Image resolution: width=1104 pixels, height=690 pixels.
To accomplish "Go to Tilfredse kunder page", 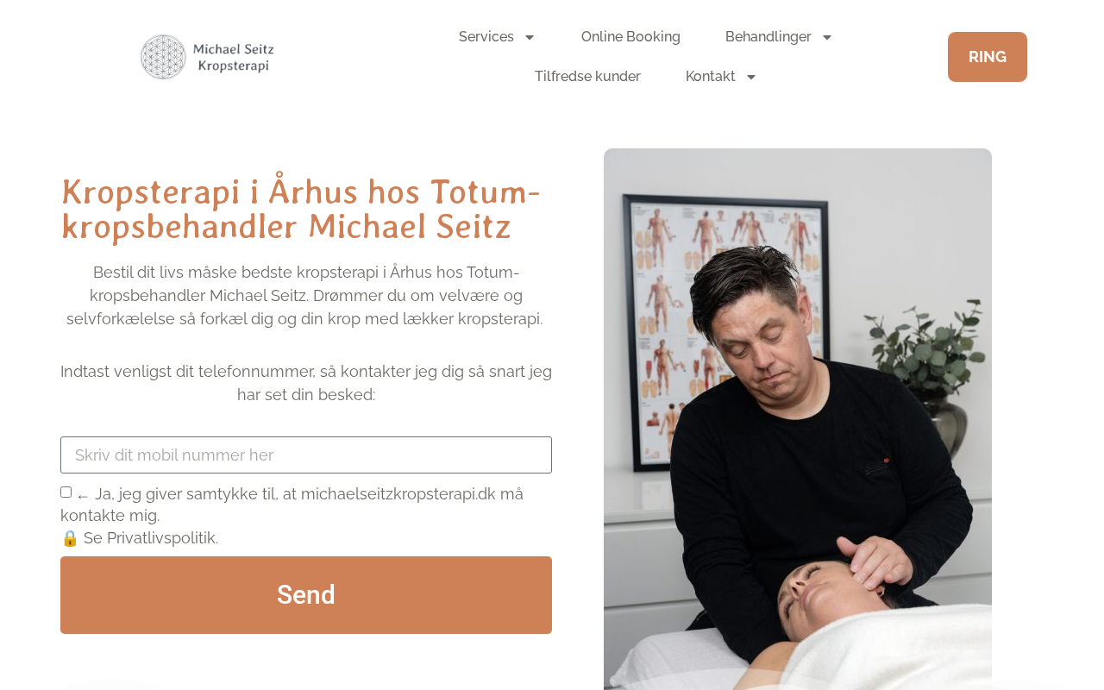I will pos(587,77).
